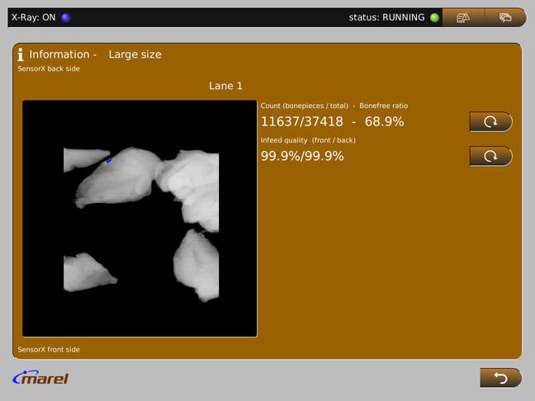The height and width of the screenshot is (401, 535).
Task: Click the Marel logo
Action: [40, 377]
